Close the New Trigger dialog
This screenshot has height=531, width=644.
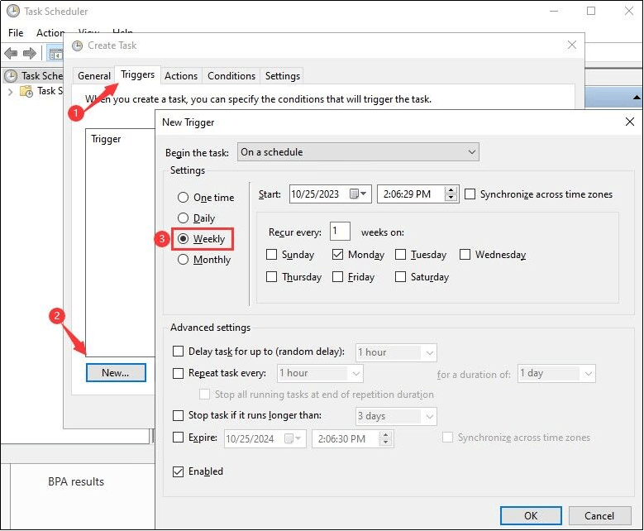pos(630,122)
